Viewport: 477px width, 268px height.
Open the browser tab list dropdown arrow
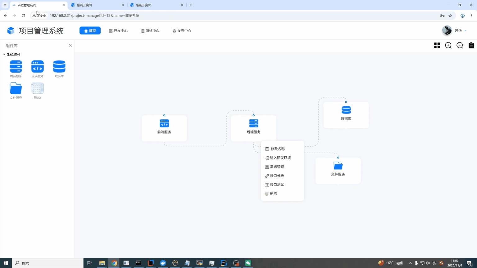click(x=5, y=5)
